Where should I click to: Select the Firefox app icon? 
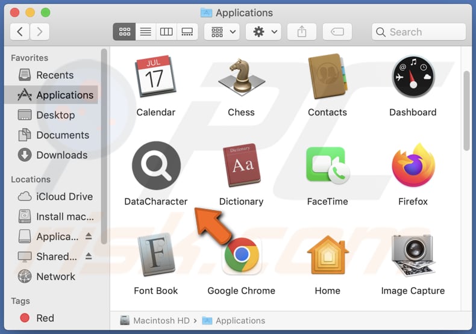pos(413,165)
